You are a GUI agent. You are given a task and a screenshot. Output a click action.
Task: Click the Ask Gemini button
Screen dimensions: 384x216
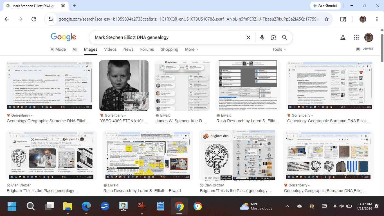coord(326,6)
